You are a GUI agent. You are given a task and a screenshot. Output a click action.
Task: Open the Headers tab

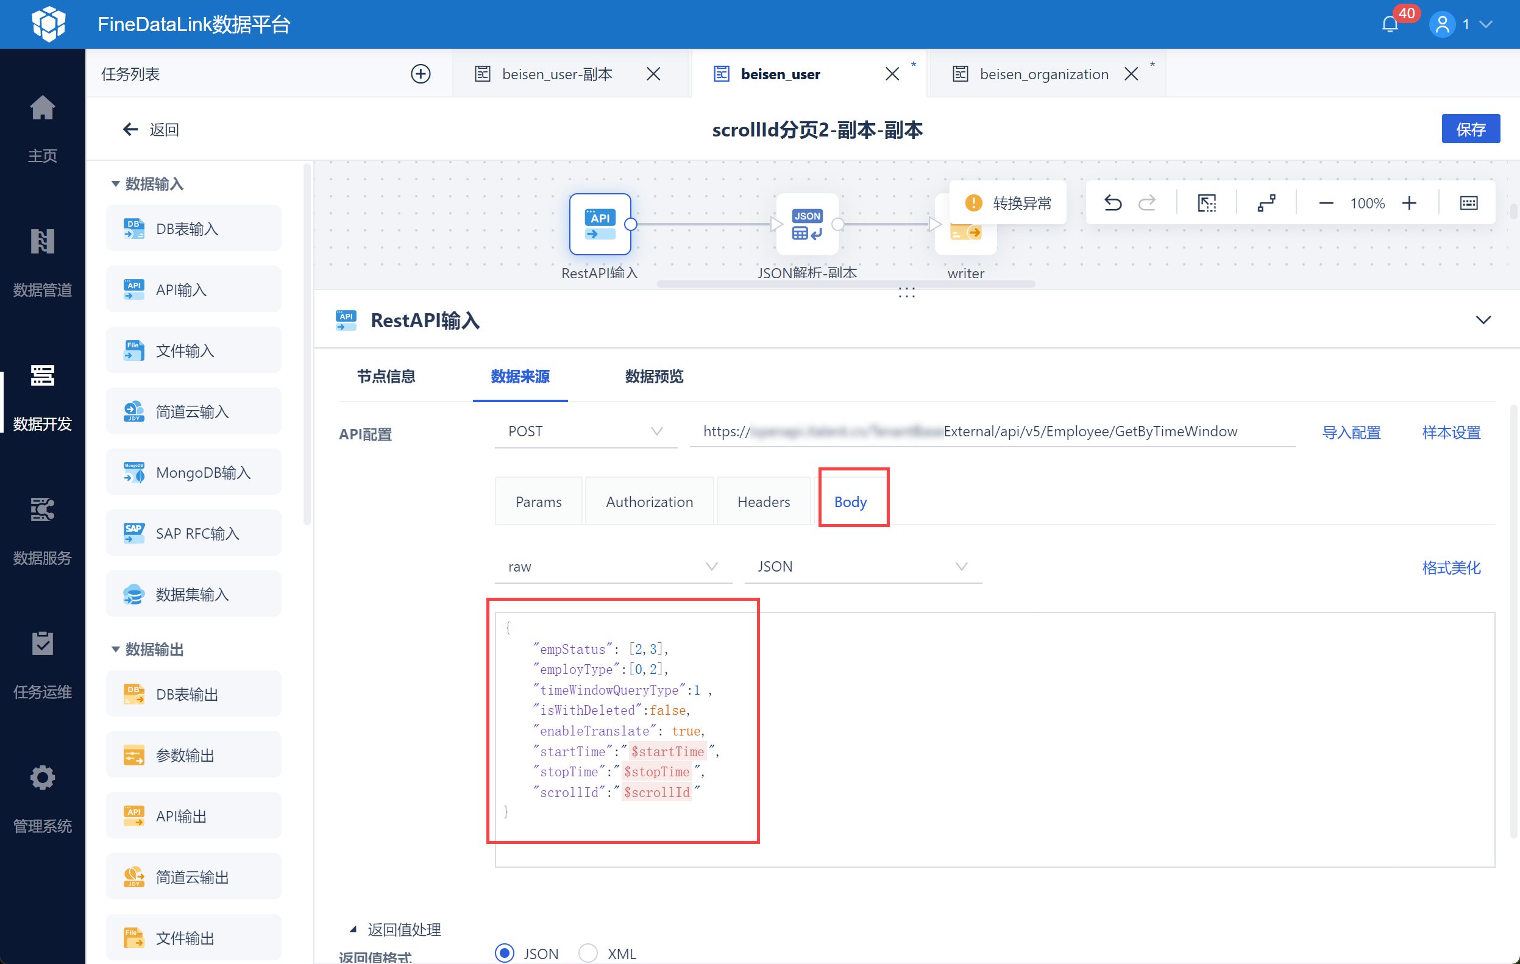coord(763,502)
